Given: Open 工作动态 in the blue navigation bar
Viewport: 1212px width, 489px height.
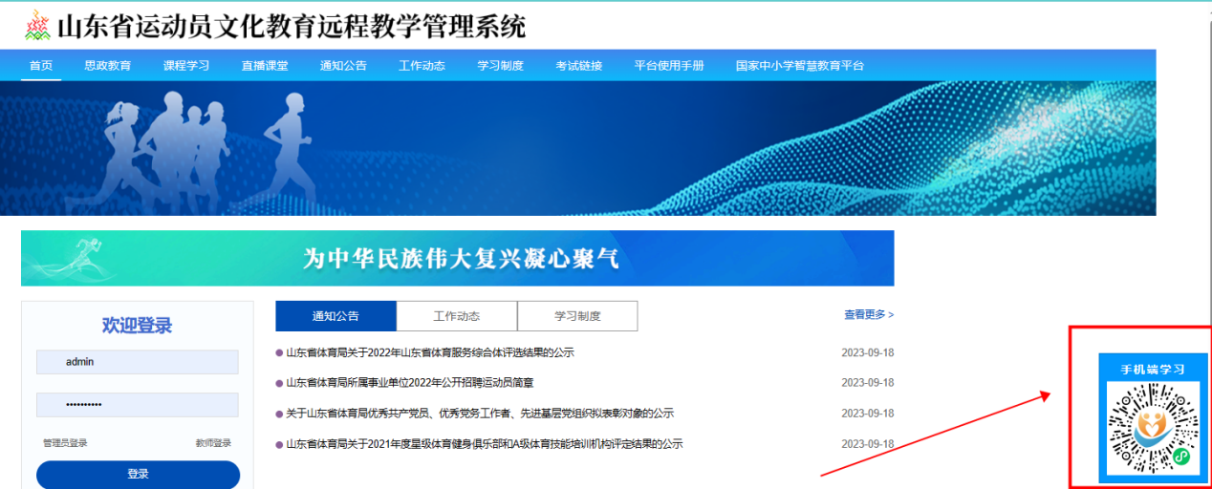Looking at the screenshot, I should pos(422,66).
